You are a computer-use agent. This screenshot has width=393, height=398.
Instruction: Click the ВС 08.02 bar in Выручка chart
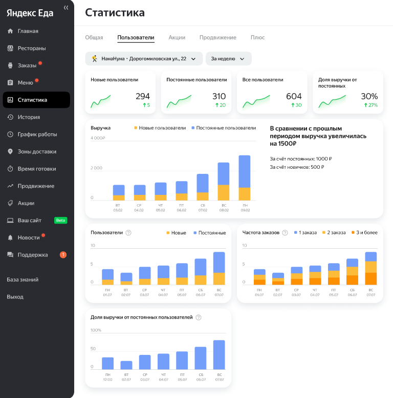[x=224, y=181]
